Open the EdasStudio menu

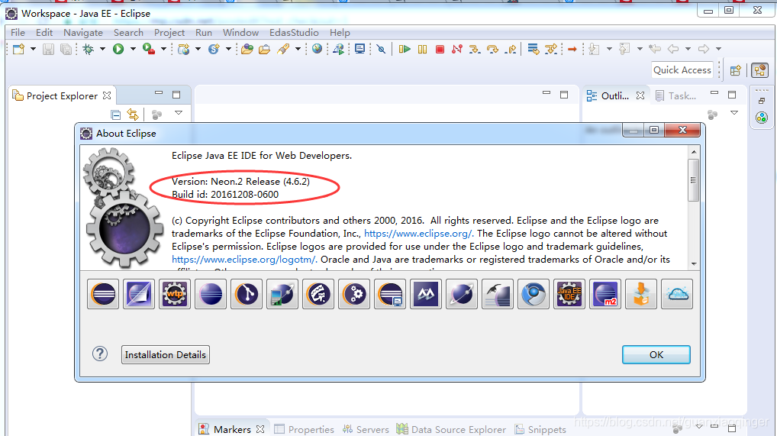(x=294, y=33)
